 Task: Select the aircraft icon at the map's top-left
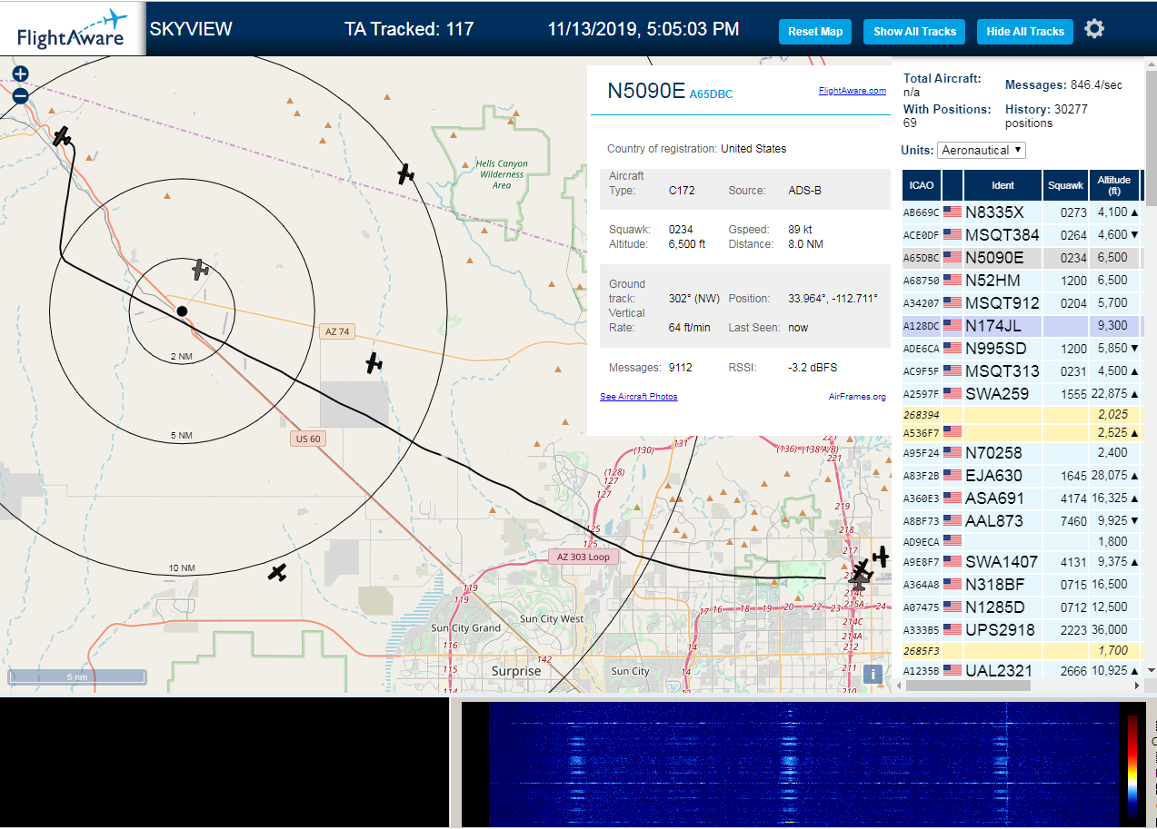pos(61,136)
